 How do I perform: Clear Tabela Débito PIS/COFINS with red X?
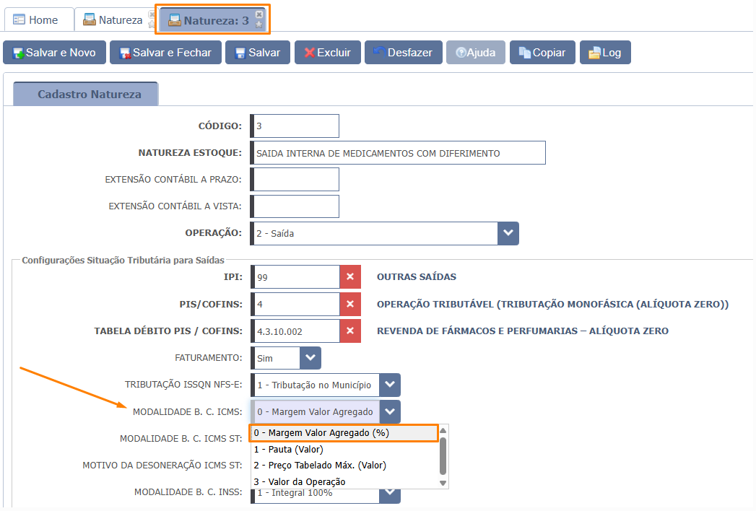point(350,331)
